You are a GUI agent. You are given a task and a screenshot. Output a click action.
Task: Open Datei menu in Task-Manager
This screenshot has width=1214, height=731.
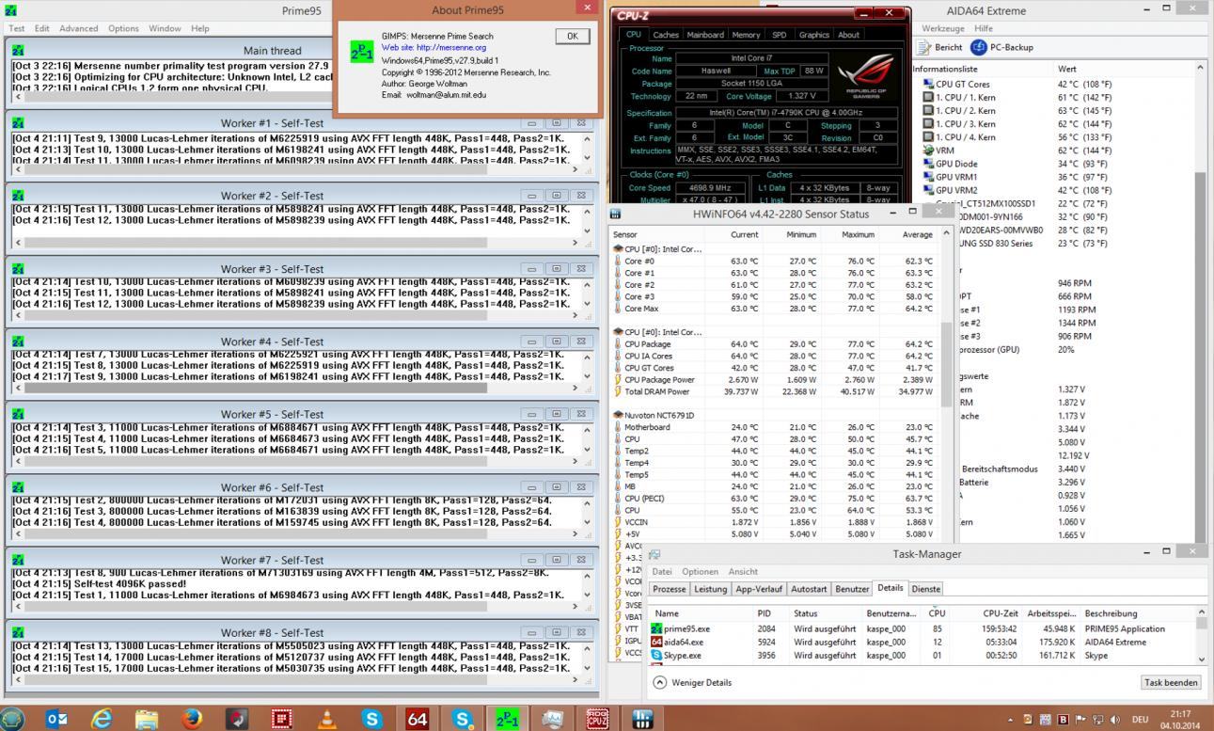coord(662,571)
